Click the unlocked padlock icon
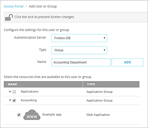148x128 pixels. (x=9, y=17)
